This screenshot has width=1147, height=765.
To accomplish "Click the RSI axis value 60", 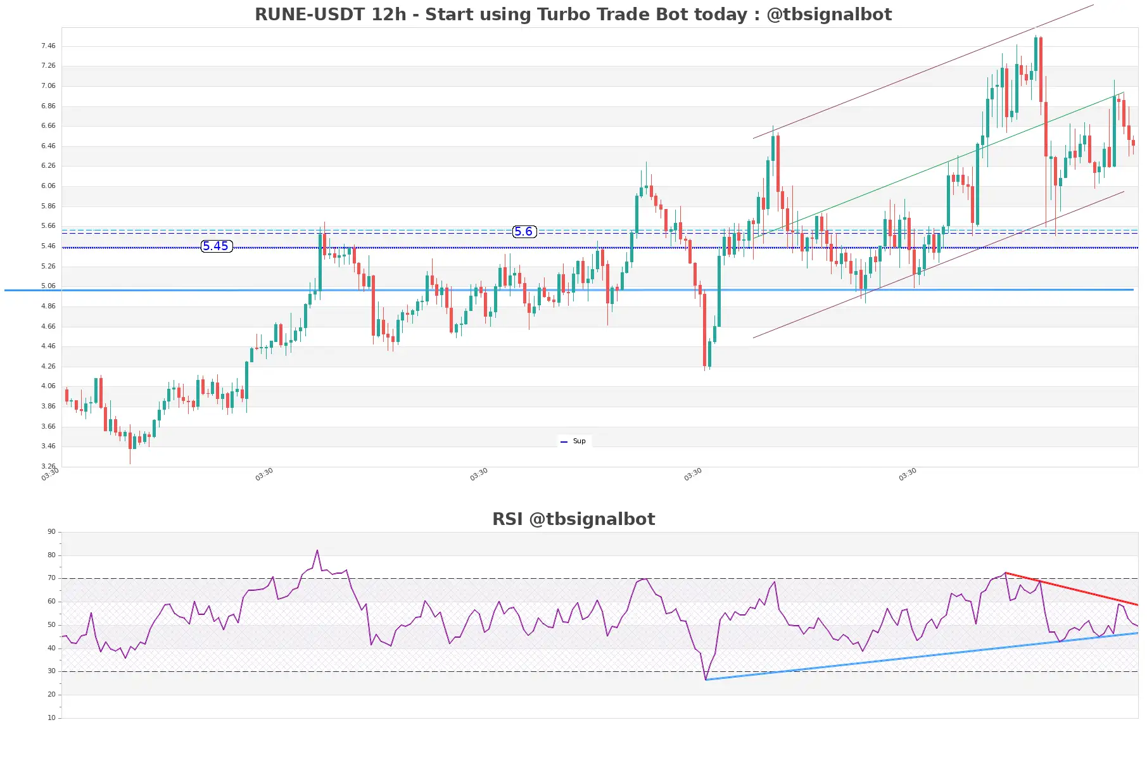I will tap(51, 601).
